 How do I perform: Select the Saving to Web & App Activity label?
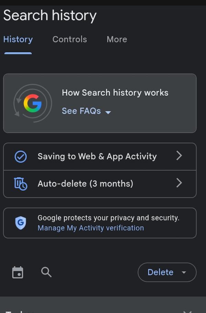[97, 156]
